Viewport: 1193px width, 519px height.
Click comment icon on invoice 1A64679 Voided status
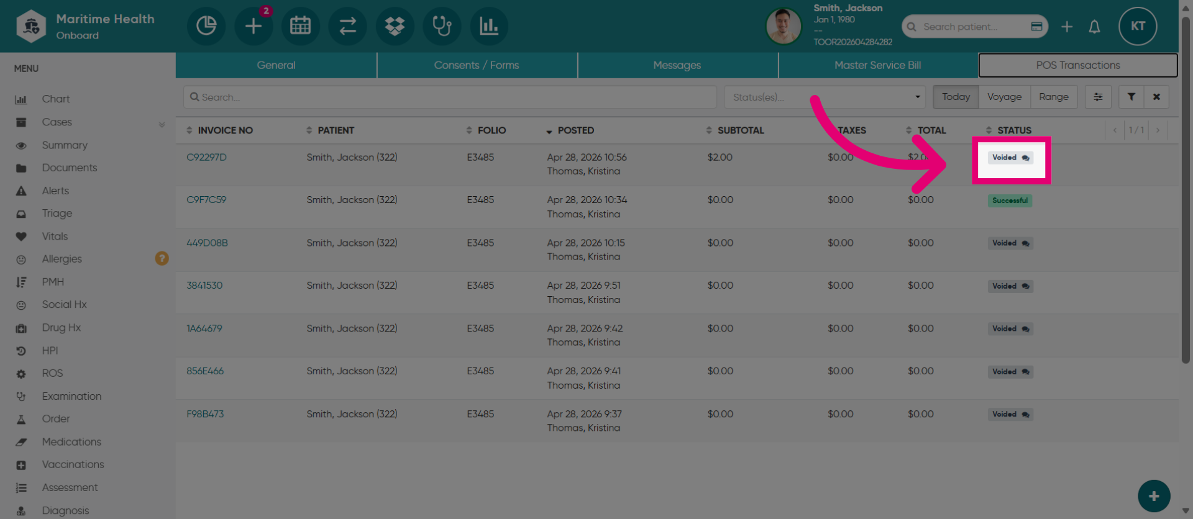(x=1026, y=329)
